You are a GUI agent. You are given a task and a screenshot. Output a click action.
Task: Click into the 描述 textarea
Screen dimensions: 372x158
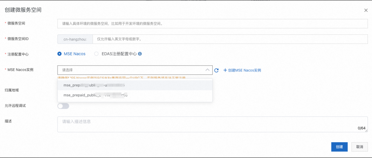213,124
